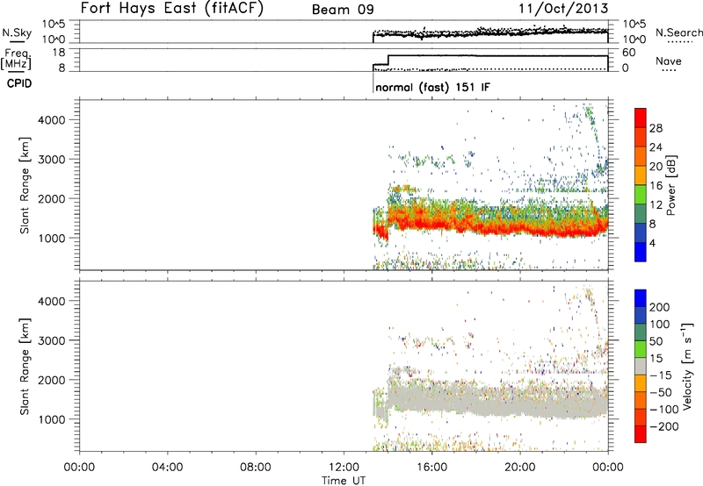
Task: Click the date '11/Oct/2013'
Action: click(563, 8)
